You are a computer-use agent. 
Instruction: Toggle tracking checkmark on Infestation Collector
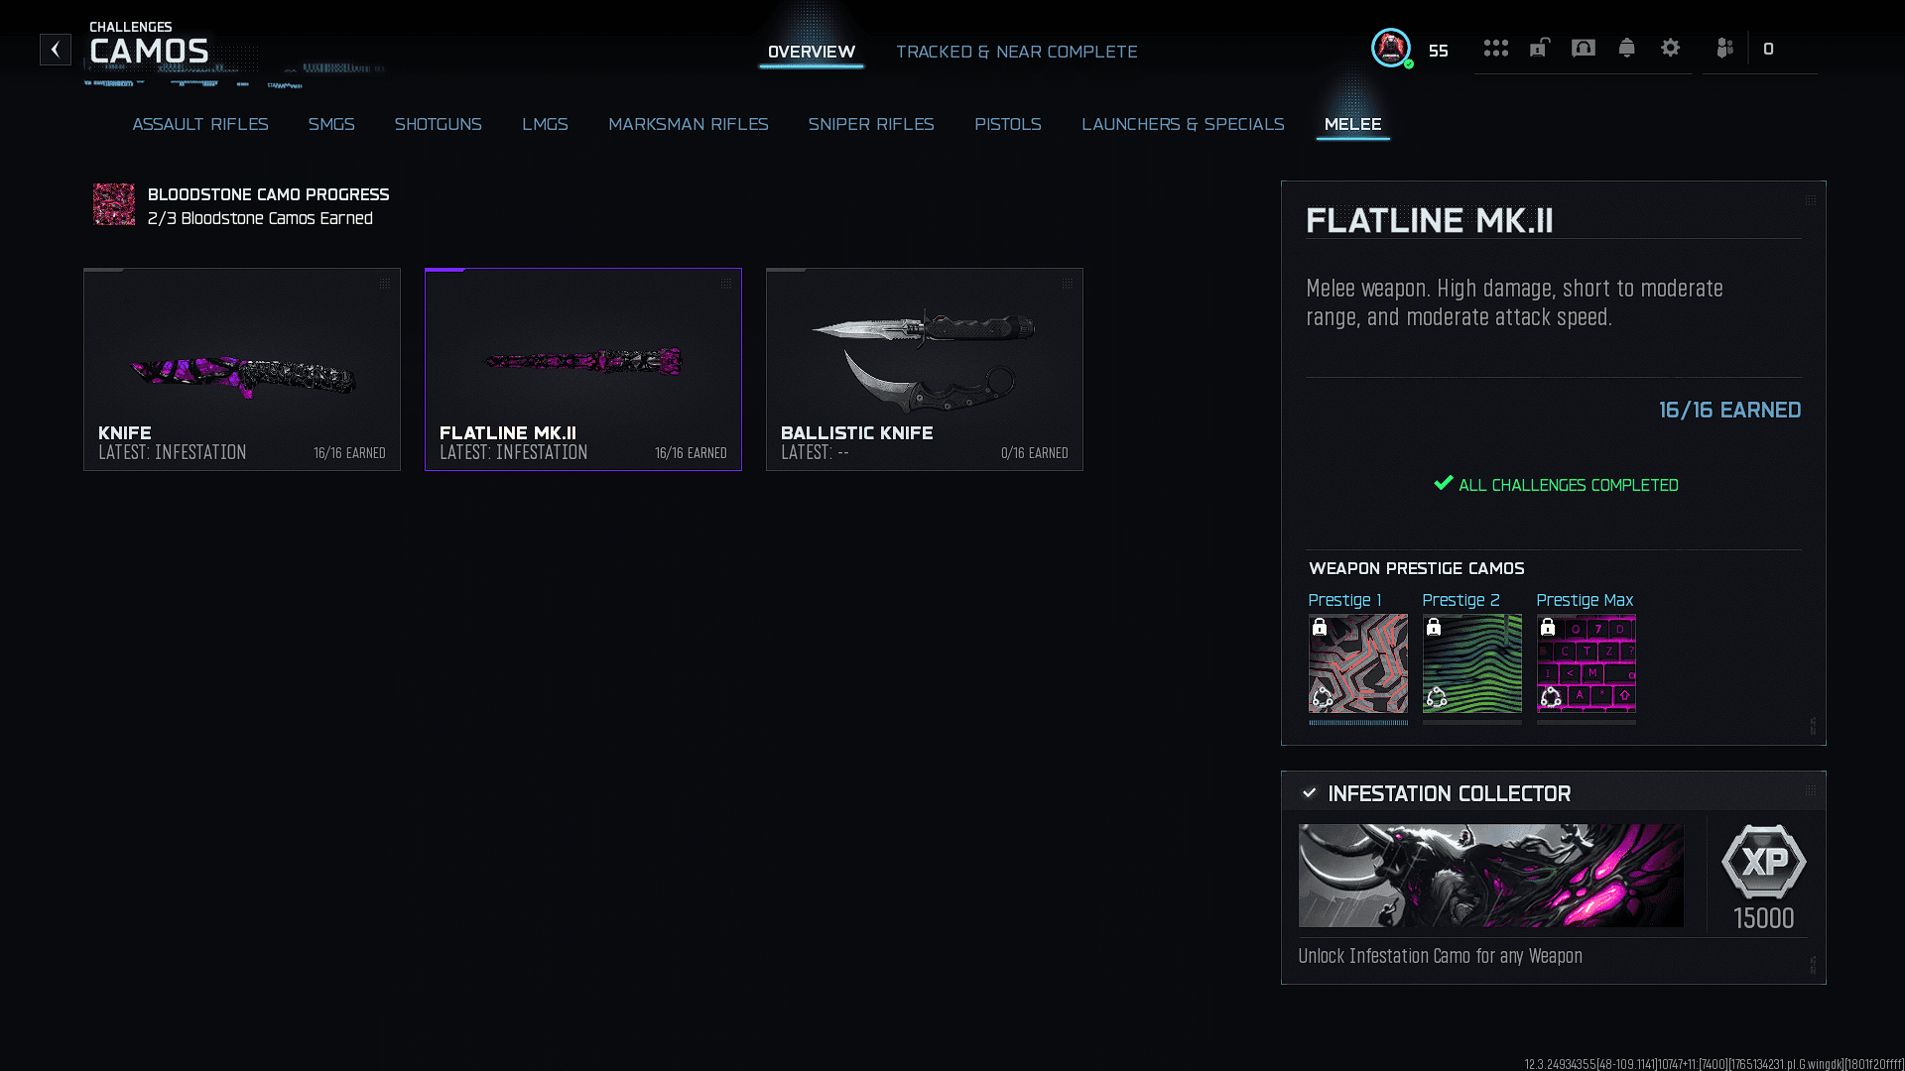pyautogui.click(x=1309, y=793)
